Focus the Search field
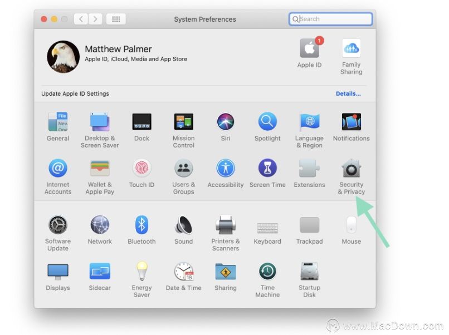 point(331,19)
